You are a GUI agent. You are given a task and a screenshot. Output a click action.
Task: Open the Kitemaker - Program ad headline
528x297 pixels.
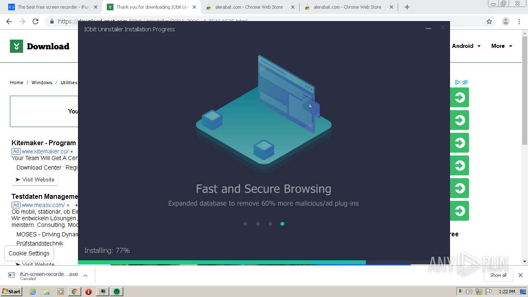(44, 143)
